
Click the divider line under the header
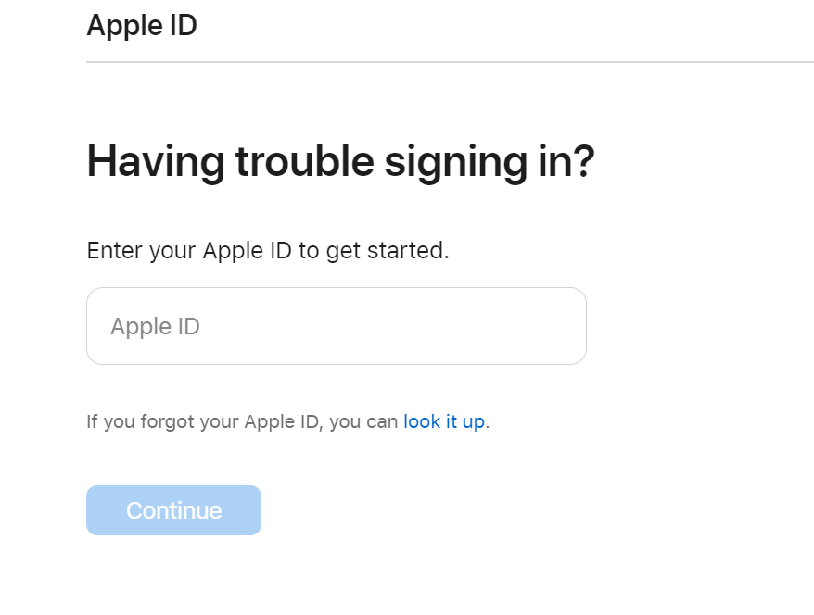[x=450, y=62]
